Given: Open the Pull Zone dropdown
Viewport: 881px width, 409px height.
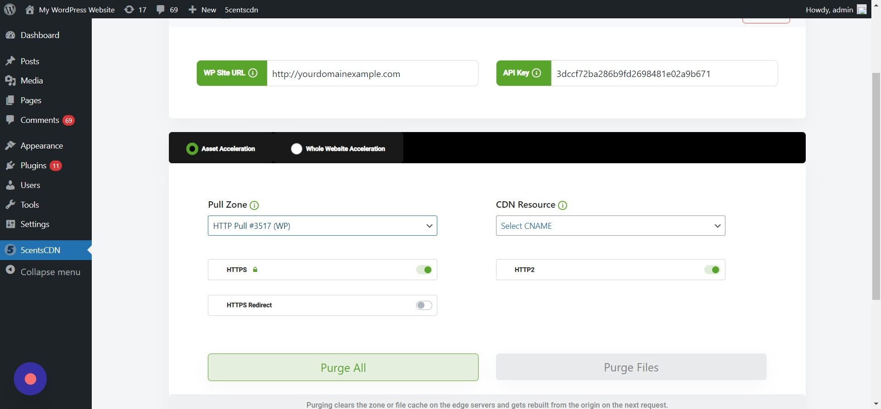Looking at the screenshot, I should (323, 226).
